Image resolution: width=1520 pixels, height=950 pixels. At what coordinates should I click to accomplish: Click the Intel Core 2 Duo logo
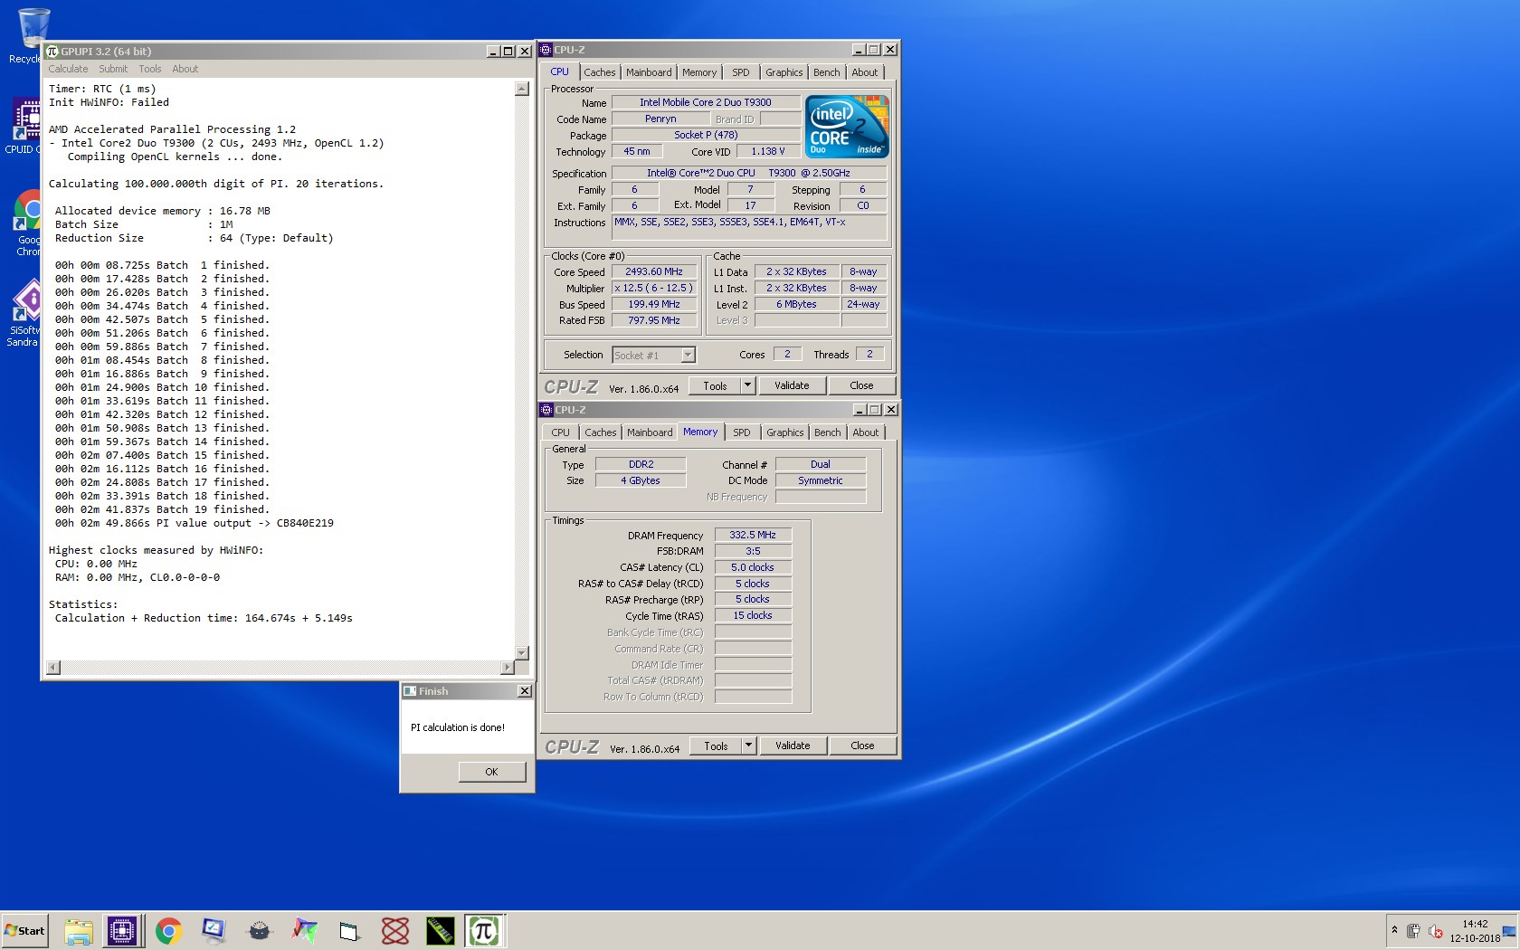coord(847,127)
